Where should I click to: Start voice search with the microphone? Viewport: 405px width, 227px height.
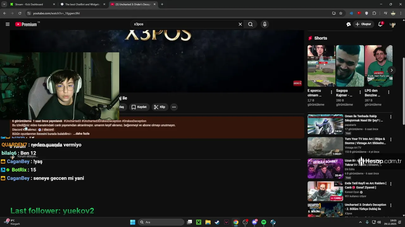tap(265, 24)
